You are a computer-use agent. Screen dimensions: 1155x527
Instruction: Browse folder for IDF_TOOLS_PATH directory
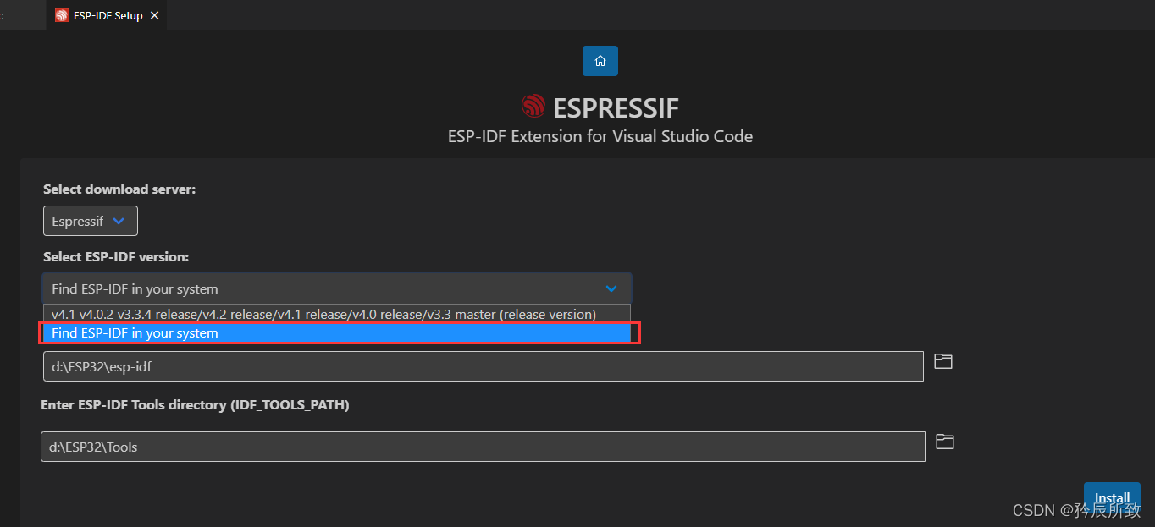pos(945,442)
